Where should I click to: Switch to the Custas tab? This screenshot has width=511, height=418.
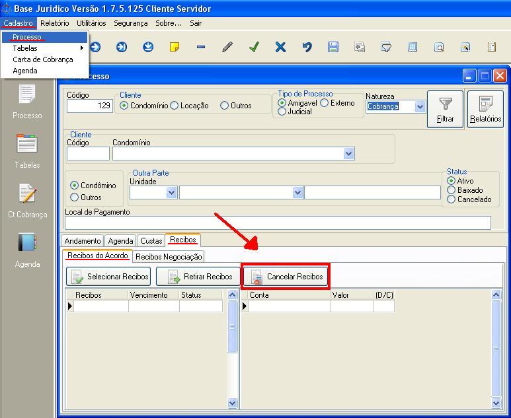pyautogui.click(x=151, y=241)
